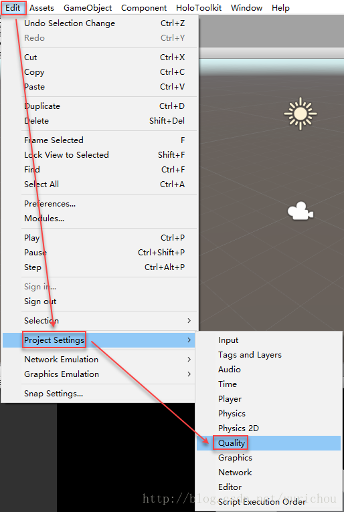
Task: Open Modules...
Action: (x=100, y=219)
